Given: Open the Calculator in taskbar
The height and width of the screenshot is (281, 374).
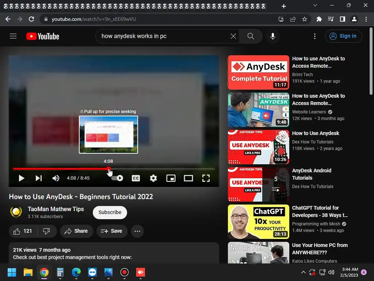Looking at the screenshot, I should [60, 272].
